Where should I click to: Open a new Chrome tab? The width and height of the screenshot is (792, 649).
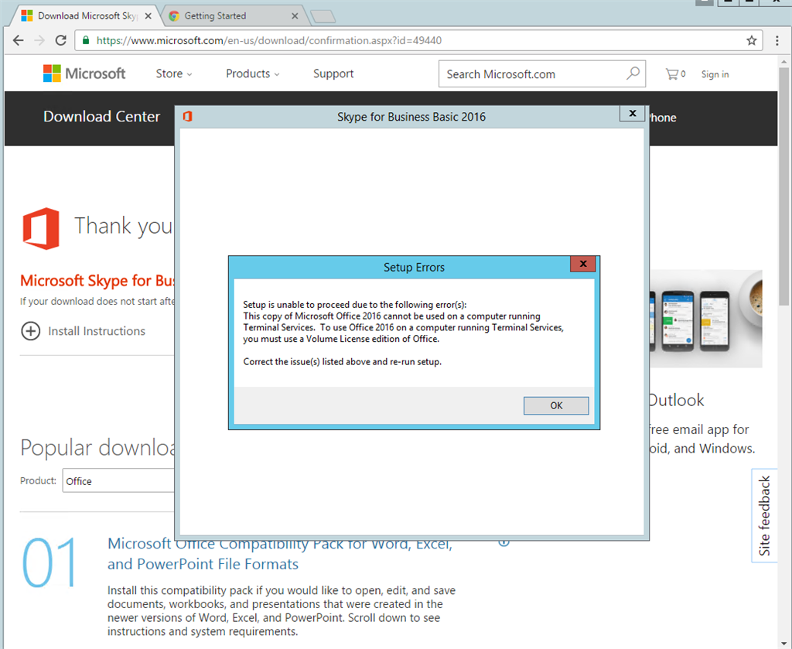(x=323, y=17)
